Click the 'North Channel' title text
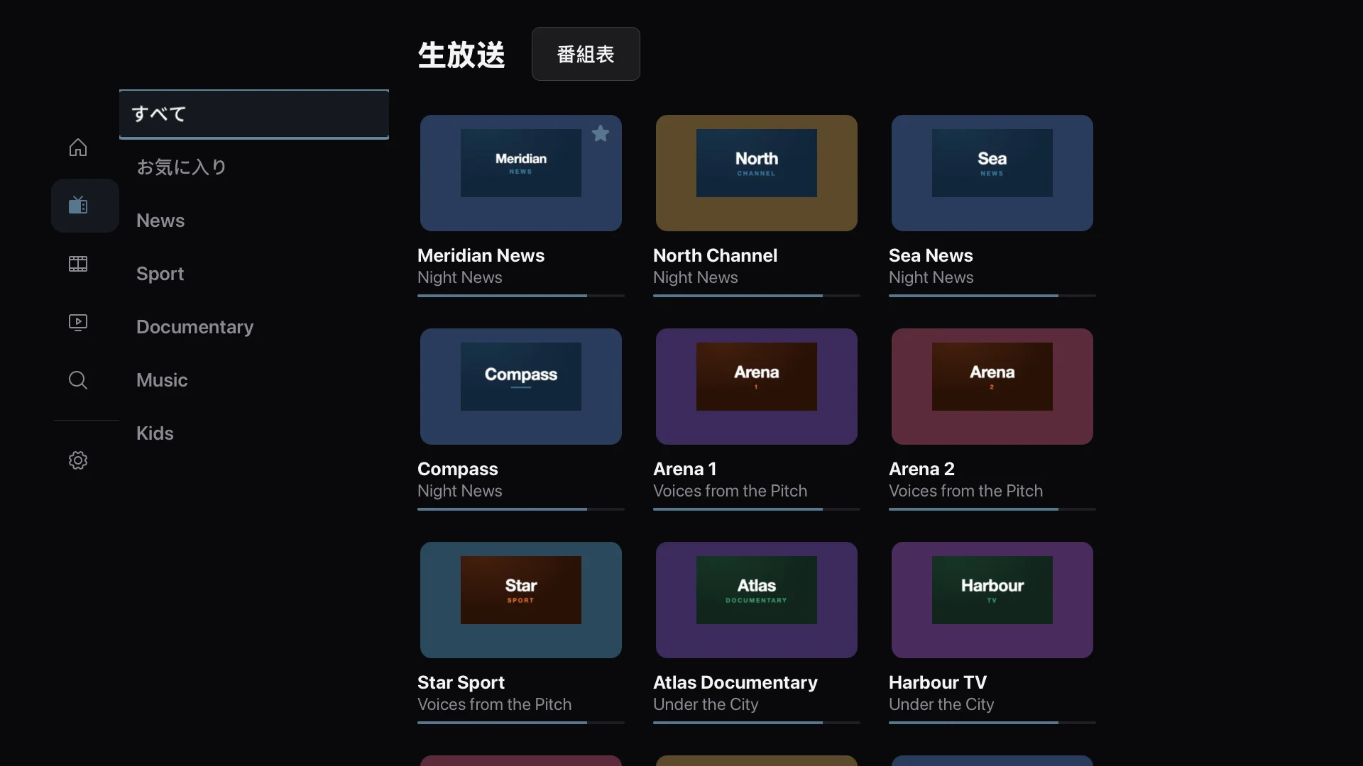The height and width of the screenshot is (766, 1363). tap(715, 255)
